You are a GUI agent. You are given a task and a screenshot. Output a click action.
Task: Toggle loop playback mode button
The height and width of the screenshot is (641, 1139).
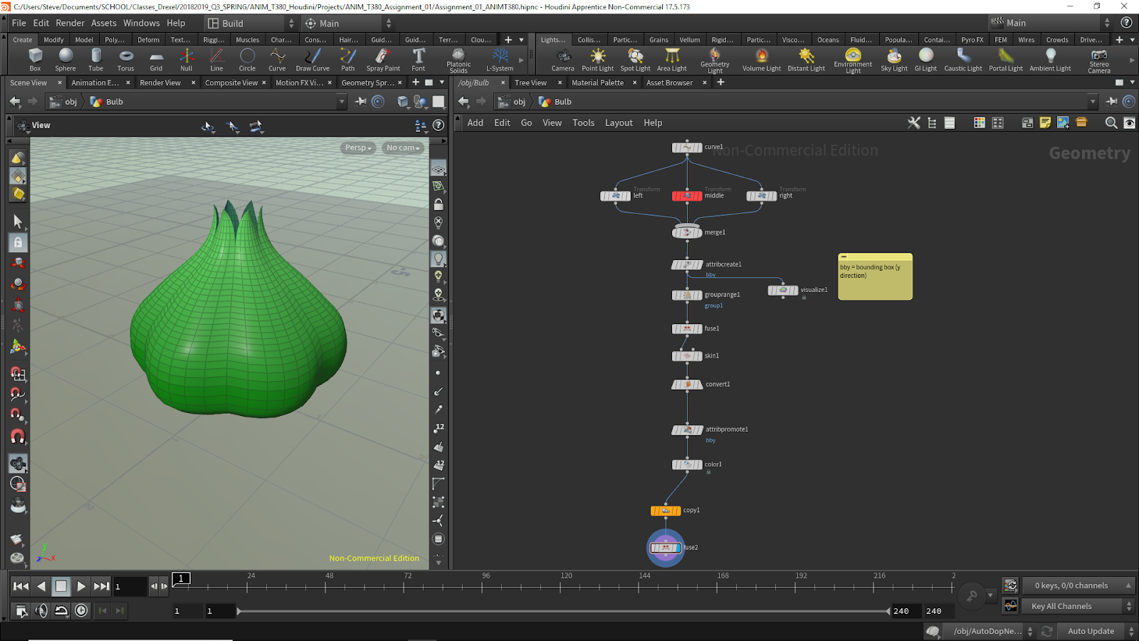[x=61, y=610]
